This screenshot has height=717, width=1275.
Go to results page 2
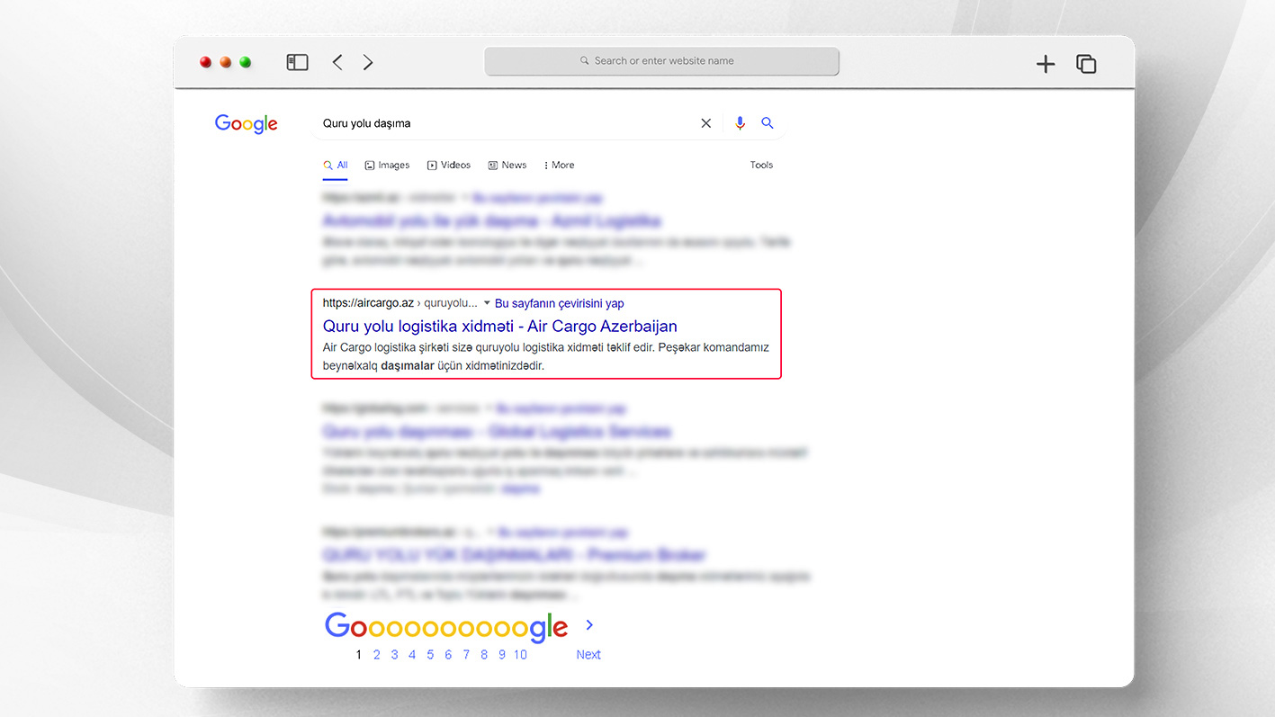tap(377, 655)
